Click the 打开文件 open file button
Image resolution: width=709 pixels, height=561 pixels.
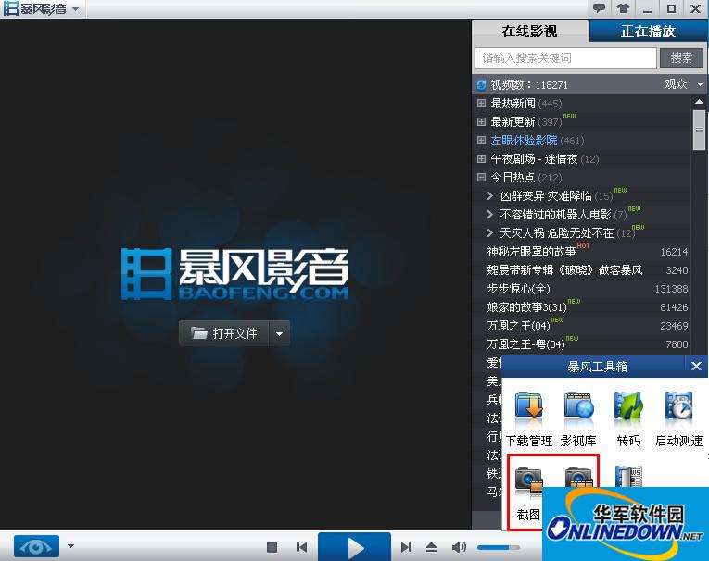point(224,333)
